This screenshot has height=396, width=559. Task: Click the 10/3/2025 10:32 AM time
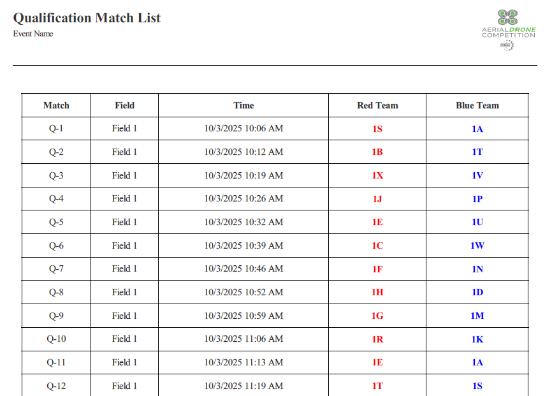coord(243,222)
